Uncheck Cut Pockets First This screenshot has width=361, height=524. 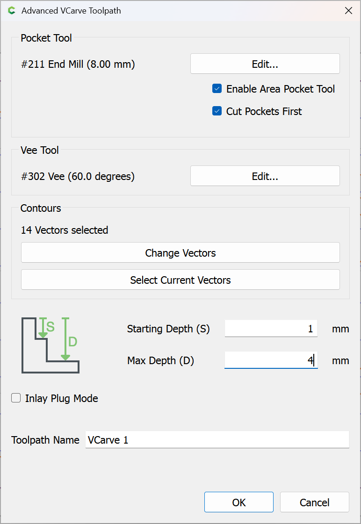217,111
